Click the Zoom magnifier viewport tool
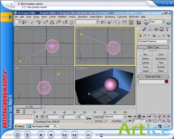The height and width of the screenshot is (139, 174). [x=155, y=116]
